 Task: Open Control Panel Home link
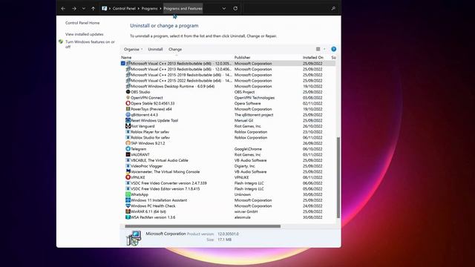(82, 23)
